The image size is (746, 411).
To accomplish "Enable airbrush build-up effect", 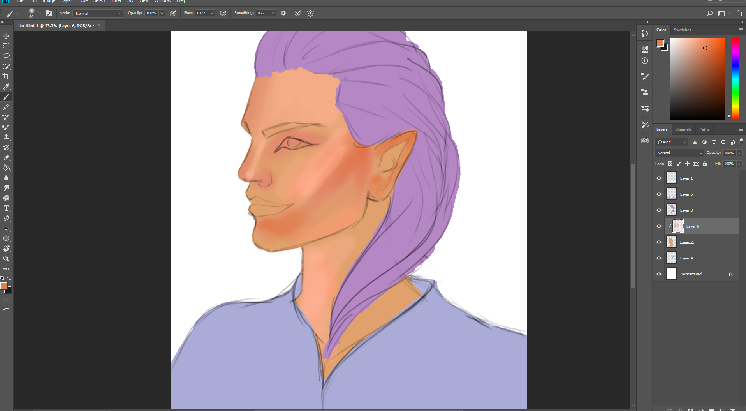I will click(x=223, y=13).
